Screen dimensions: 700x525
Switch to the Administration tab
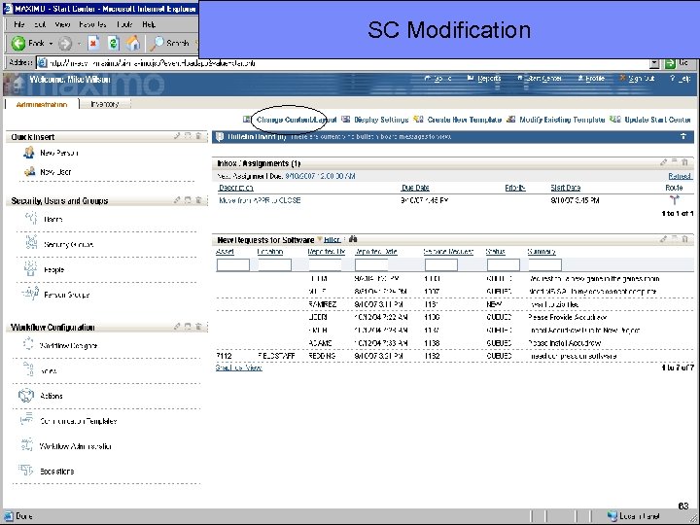[42, 104]
